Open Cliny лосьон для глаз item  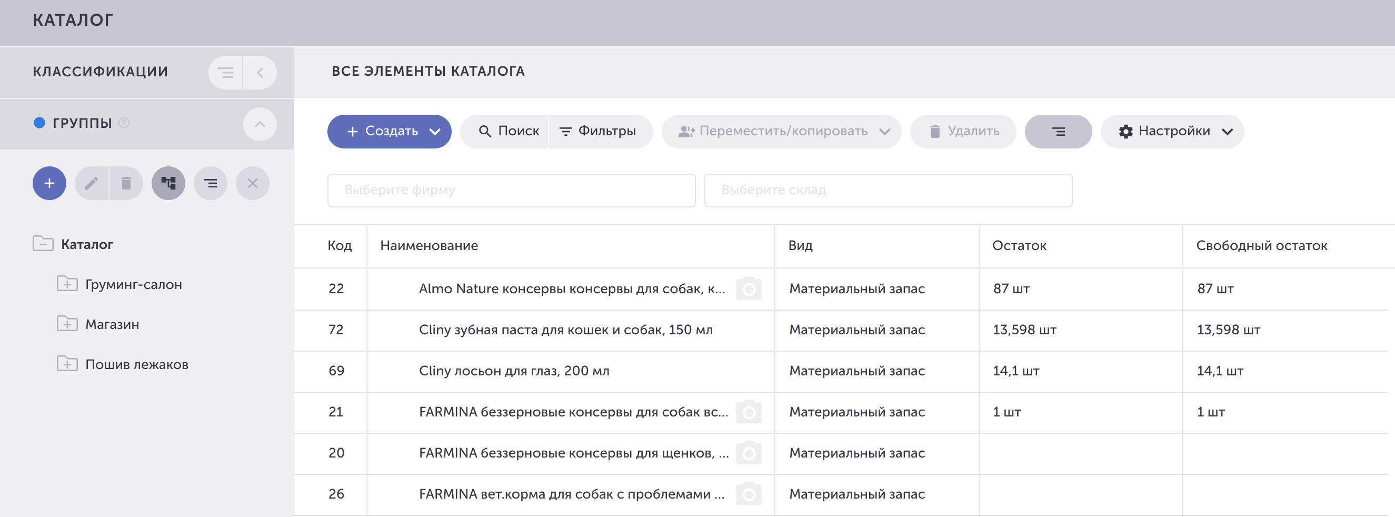(514, 371)
